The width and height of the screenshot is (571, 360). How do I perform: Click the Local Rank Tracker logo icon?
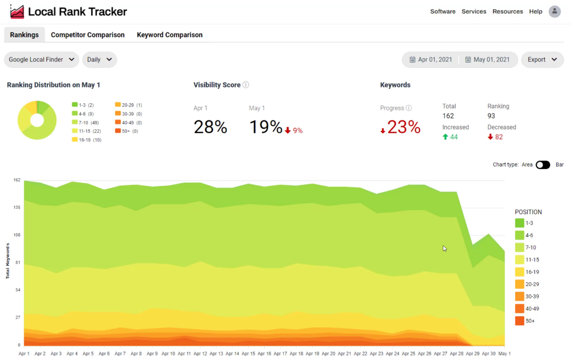click(17, 12)
